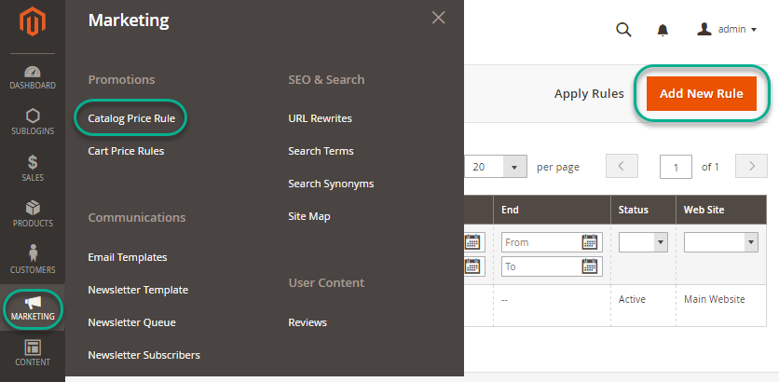Close the Marketing menu panel
Screen dimensions: 779x382
438,18
